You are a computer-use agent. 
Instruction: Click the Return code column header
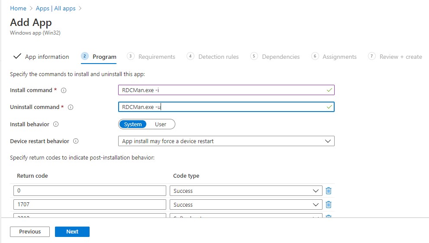pos(32,176)
